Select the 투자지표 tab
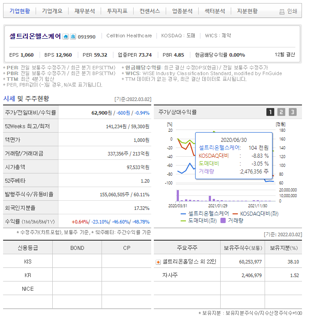This screenshot has height=321, width=309. pos(117,11)
